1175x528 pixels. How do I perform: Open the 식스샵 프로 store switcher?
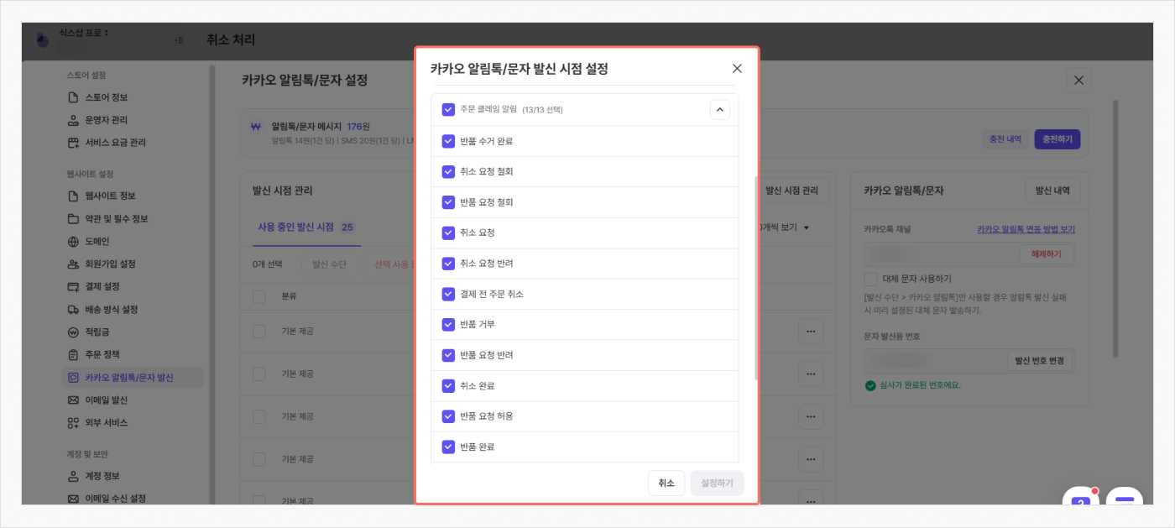84,34
